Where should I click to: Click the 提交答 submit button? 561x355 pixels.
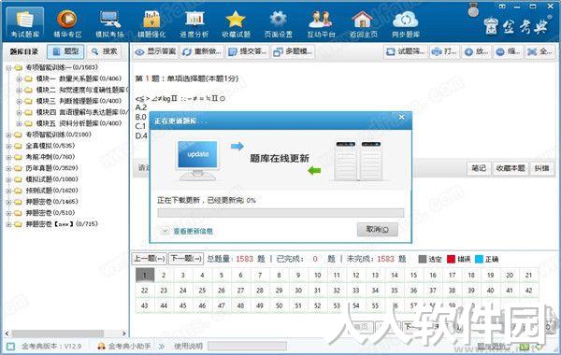(x=247, y=51)
